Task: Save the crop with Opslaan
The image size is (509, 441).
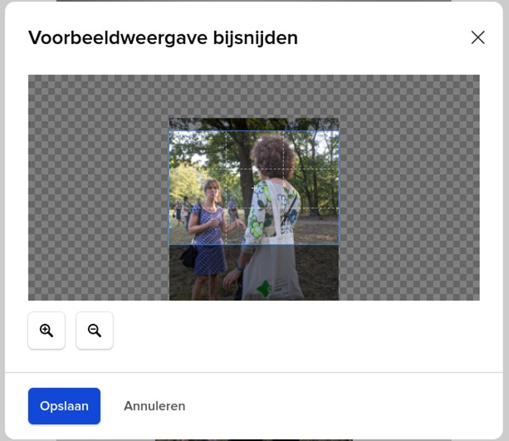Action: pos(64,406)
